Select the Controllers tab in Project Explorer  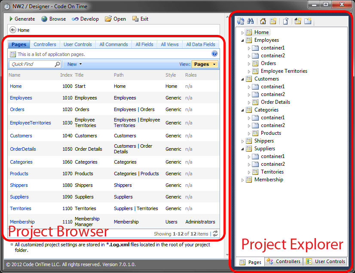283,261
